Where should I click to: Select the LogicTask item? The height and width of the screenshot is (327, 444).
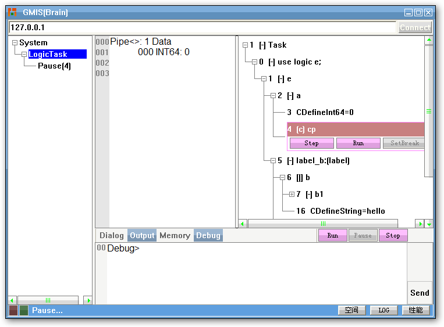58,54
